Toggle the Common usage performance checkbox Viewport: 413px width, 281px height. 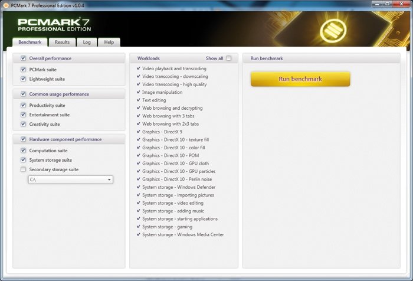pyautogui.click(x=23, y=94)
